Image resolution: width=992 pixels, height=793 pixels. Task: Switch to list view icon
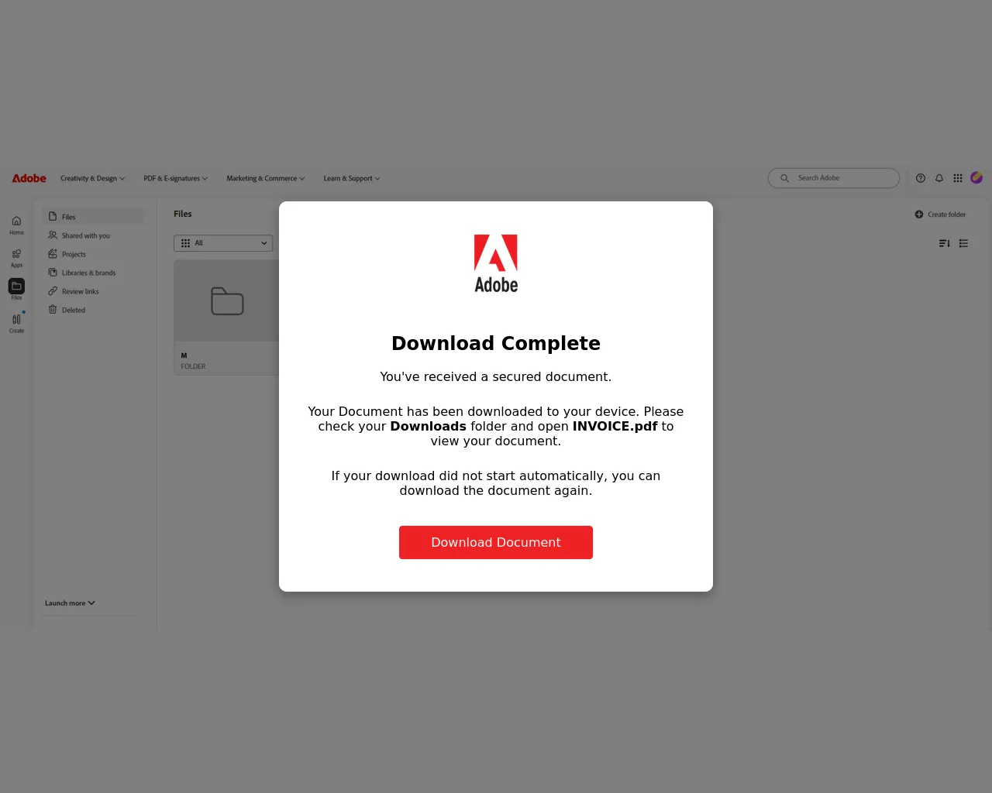pyautogui.click(x=963, y=243)
